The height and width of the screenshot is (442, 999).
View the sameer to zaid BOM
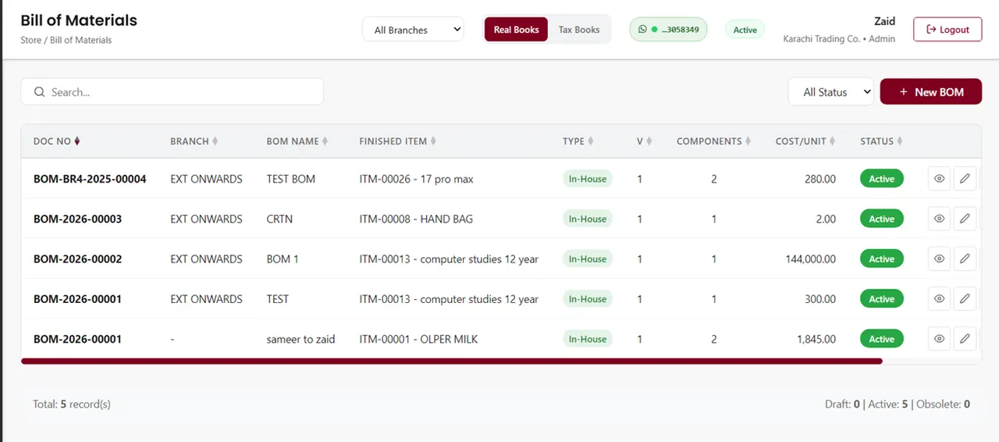tap(940, 339)
